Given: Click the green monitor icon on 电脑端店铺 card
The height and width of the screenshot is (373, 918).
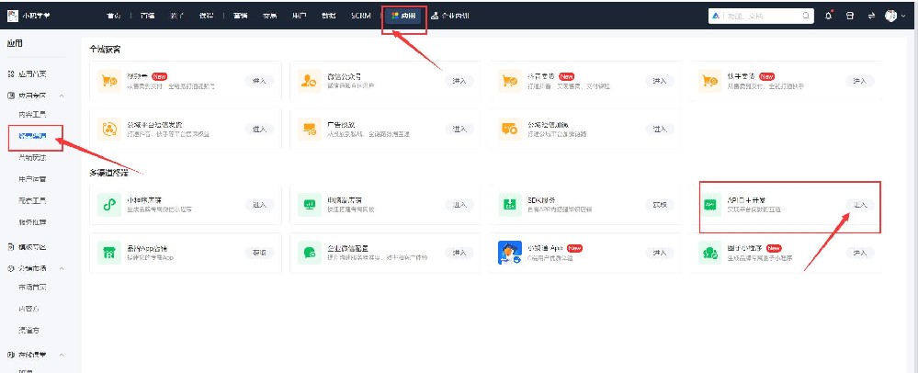Looking at the screenshot, I should [308, 204].
